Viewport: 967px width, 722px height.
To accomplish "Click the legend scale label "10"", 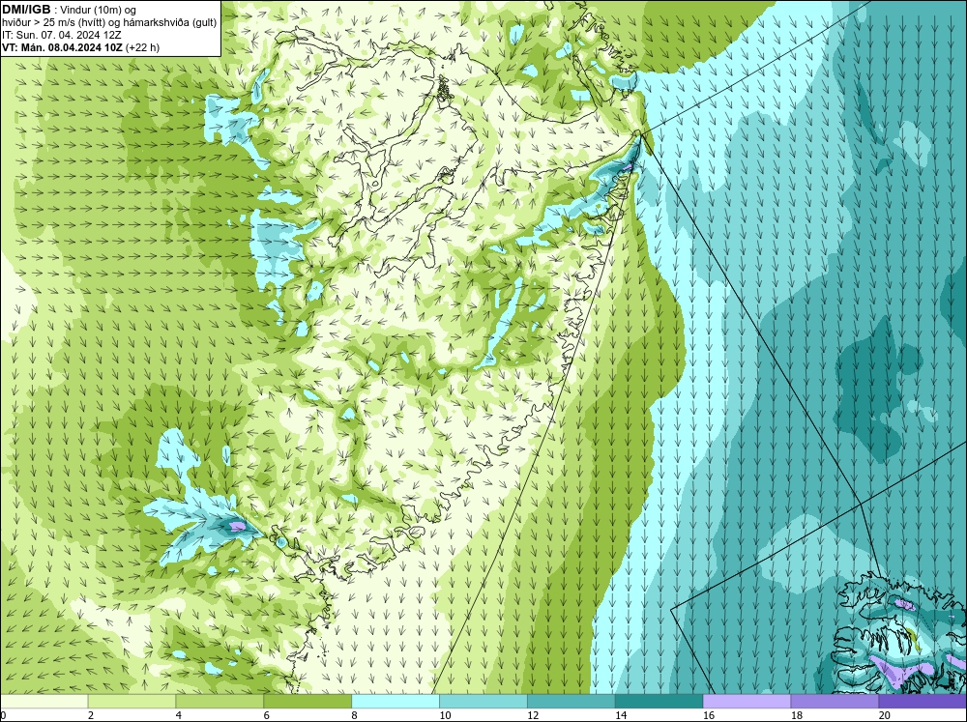I will click(445, 715).
